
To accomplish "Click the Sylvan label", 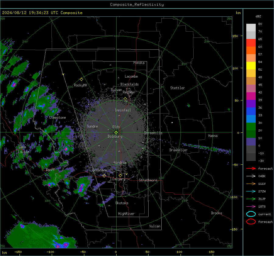I will click(x=116, y=90).
